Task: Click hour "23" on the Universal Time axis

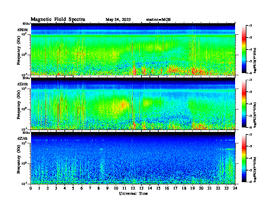Action: point(226,188)
